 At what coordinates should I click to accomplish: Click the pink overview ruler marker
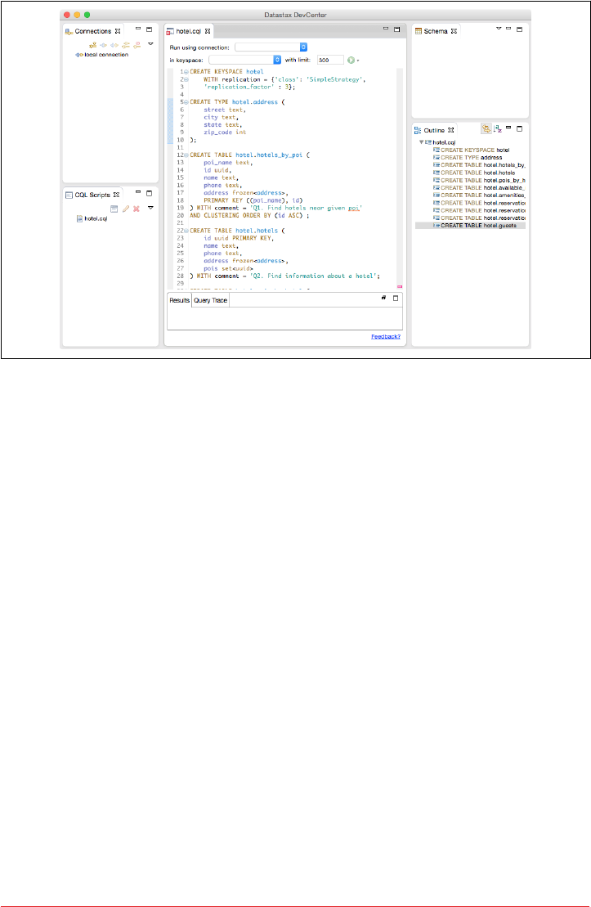click(x=400, y=286)
